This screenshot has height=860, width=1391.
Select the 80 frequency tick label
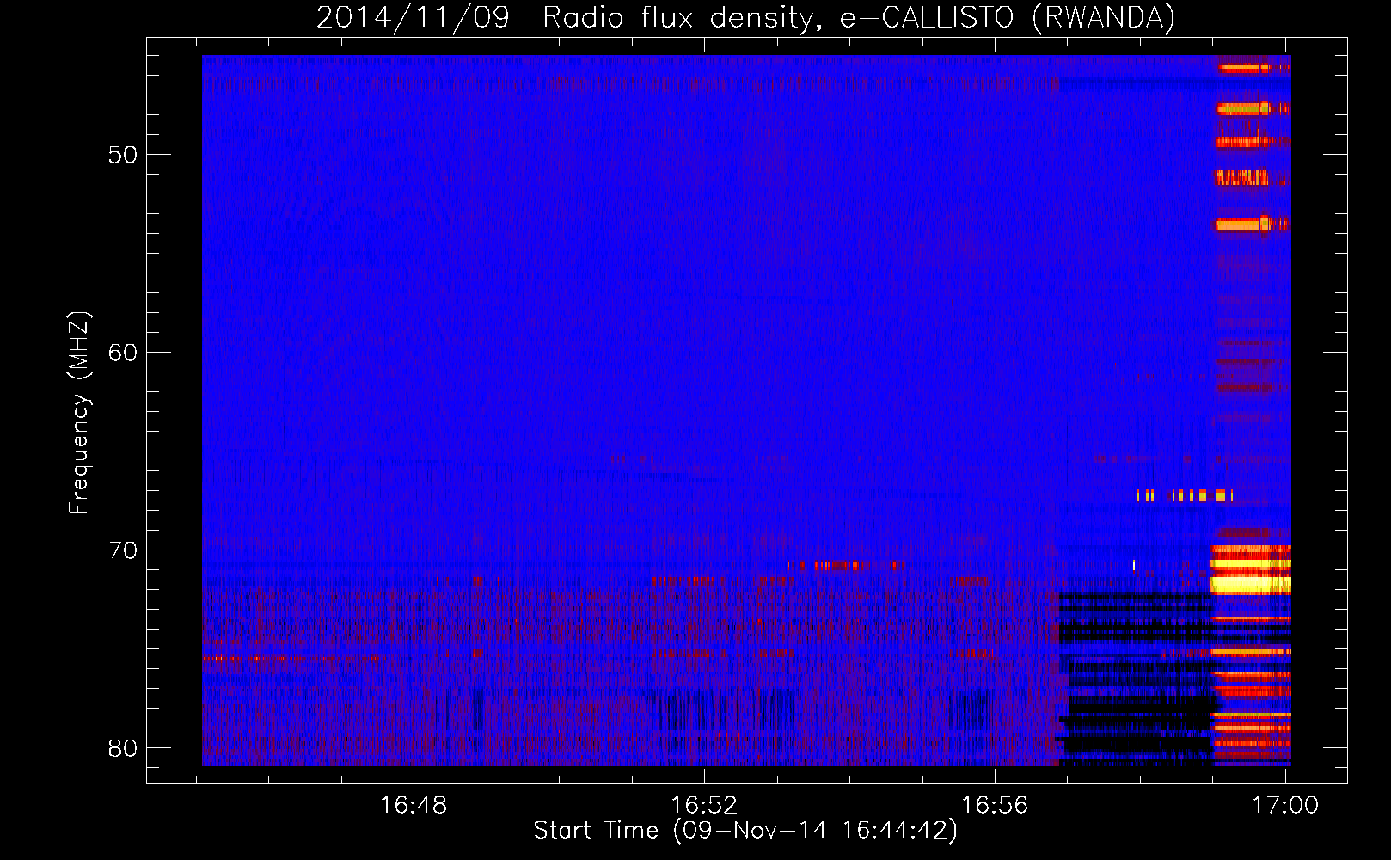pyautogui.click(x=123, y=747)
